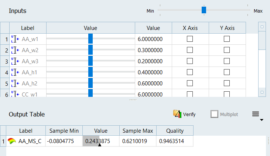Open the Output Table hamburger menu
This screenshot has height=156, width=270.
(256, 114)
